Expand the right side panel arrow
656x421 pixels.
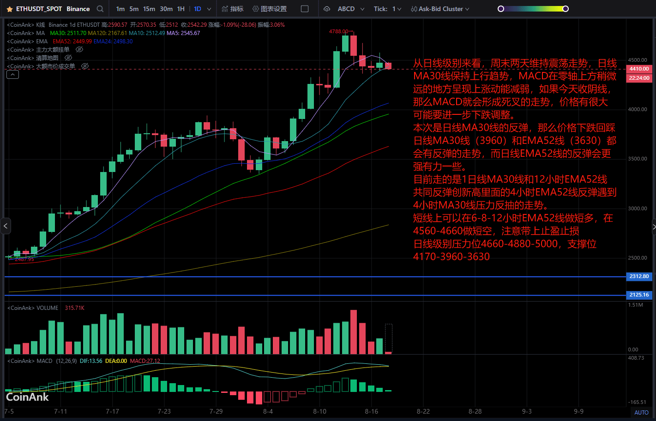click(x=654, y=226)
